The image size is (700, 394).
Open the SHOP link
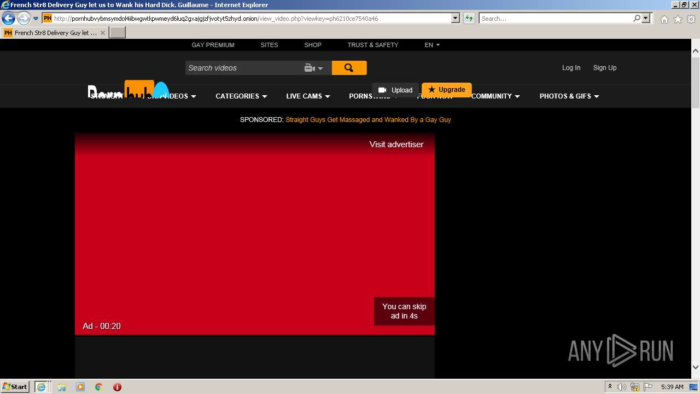313,45
